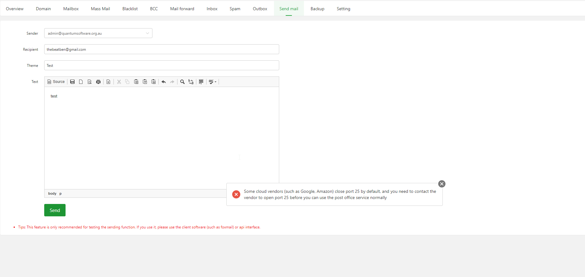This screenshot has width=585, height=277.
Task: Click the Undo arrow icon
Action: click(x=164, y=82)
